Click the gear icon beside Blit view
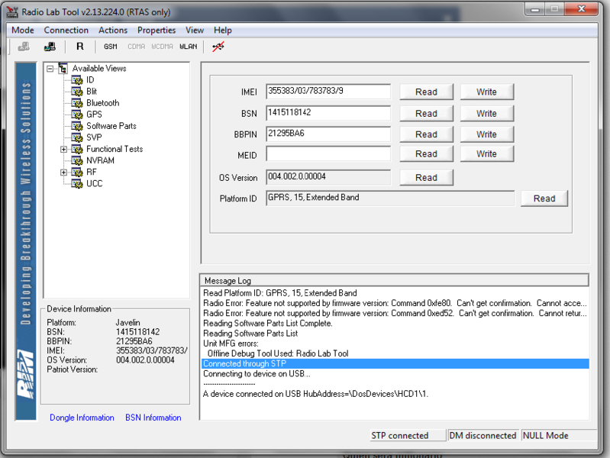 pos(77,92)
